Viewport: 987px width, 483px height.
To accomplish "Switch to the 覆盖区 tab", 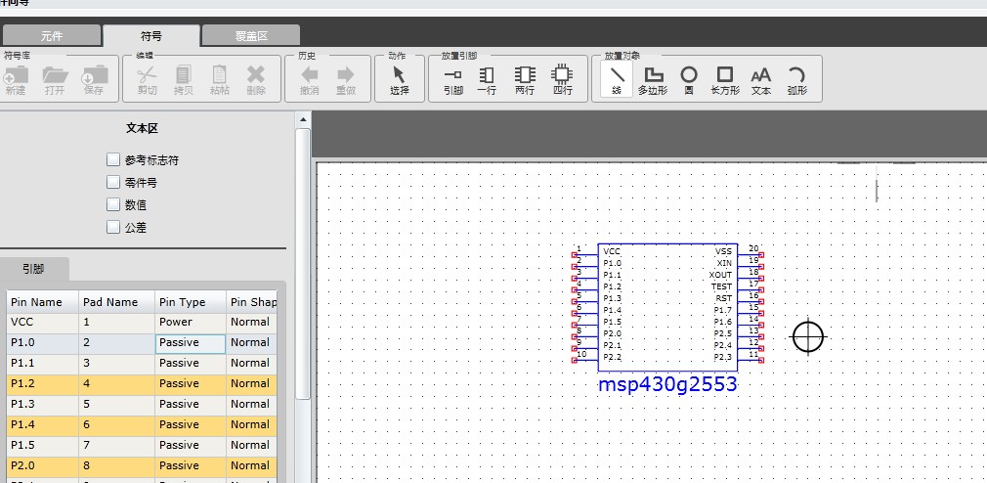I will (x=251, y=36).
